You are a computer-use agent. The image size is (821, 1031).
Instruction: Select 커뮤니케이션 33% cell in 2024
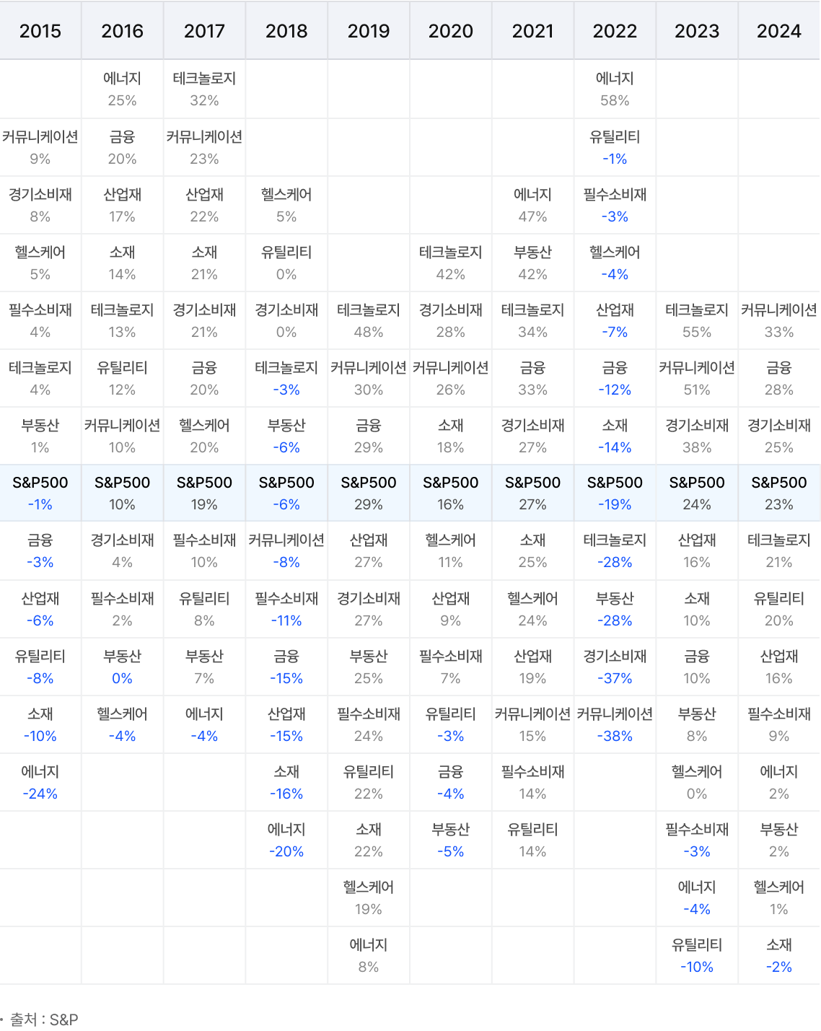pyautogui.click(x=778, y=321)
